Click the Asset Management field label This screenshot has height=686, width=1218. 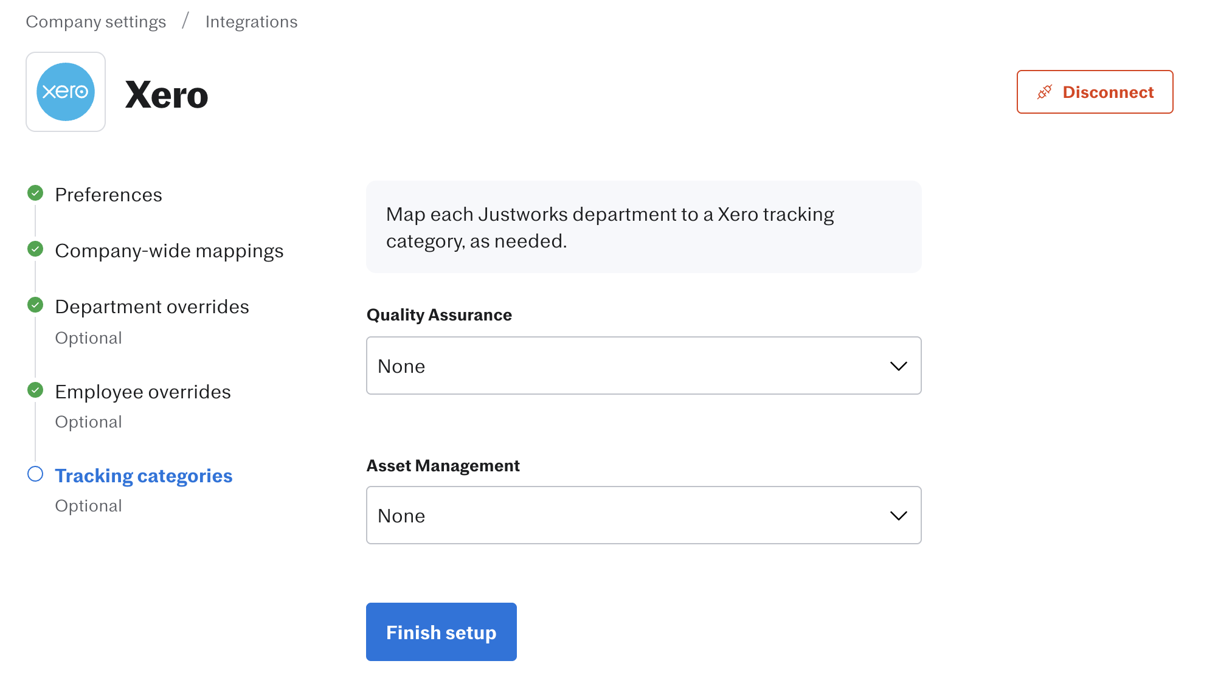click(x=443, y=466)
